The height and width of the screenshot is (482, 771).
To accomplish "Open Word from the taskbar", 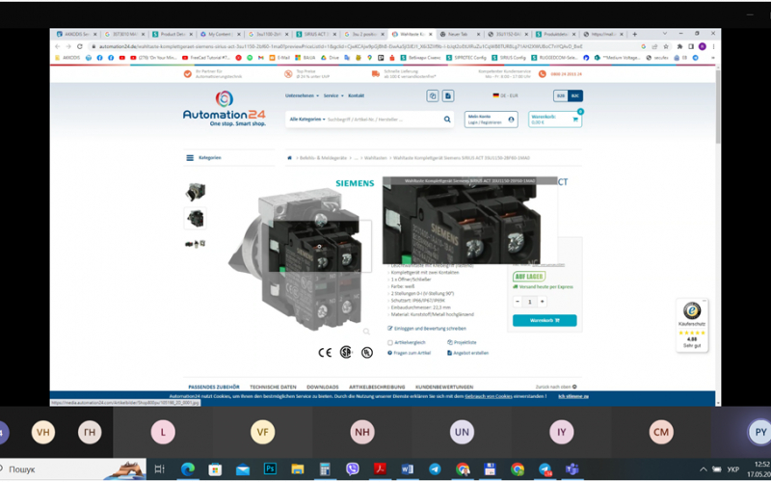I will pos(407,469).
